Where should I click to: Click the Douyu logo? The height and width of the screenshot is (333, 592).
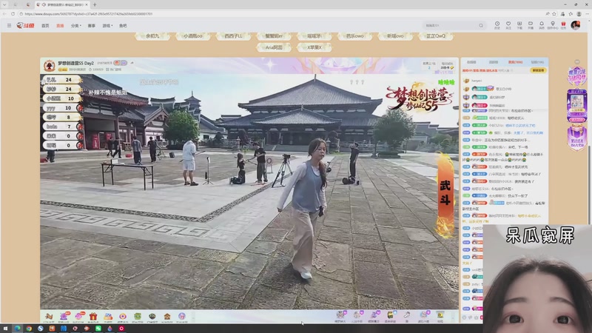point(25,26)
